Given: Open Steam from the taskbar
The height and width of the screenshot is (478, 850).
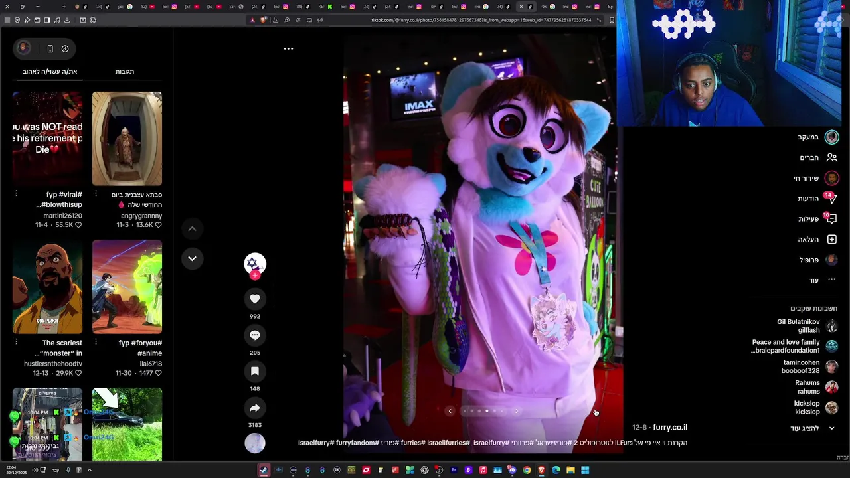Looking at the screenshot, I should (x=264, y=470).
